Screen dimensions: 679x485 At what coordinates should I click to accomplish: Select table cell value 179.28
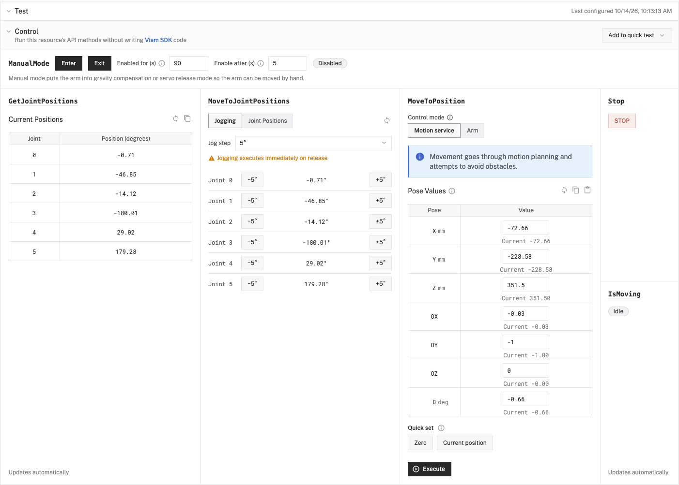[x=126, y=252]
